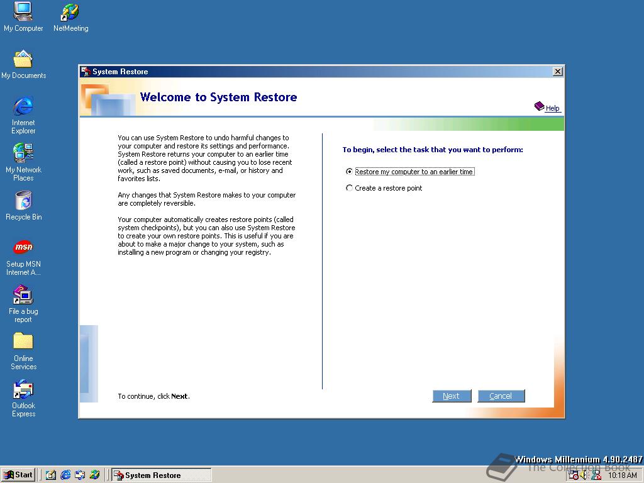Click System Restore title bar icon
The image size is (644, 483).
pos(86,72)
